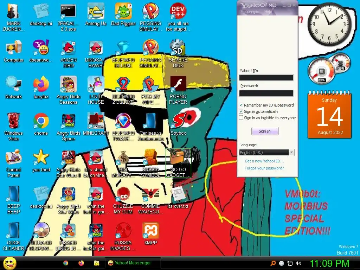
Task: Expand the Language dropdown
Action: 291,153
